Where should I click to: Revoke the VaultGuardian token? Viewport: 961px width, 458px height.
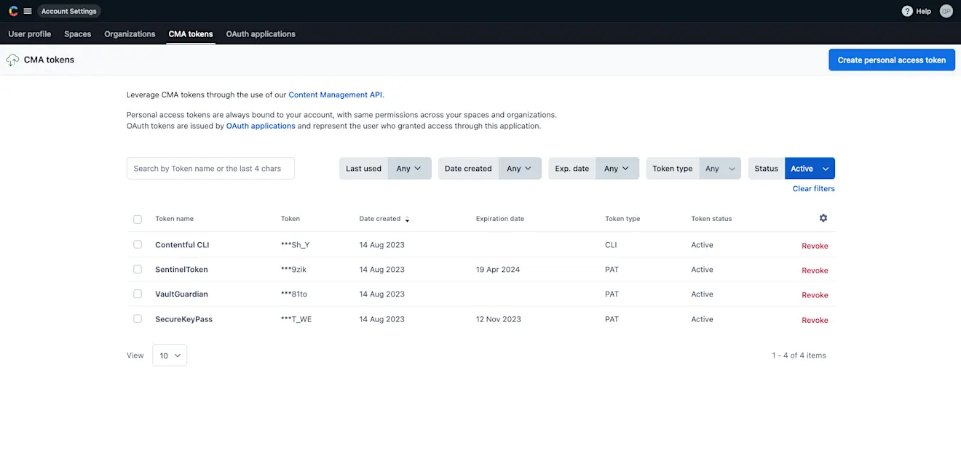(x=815, y=295)
